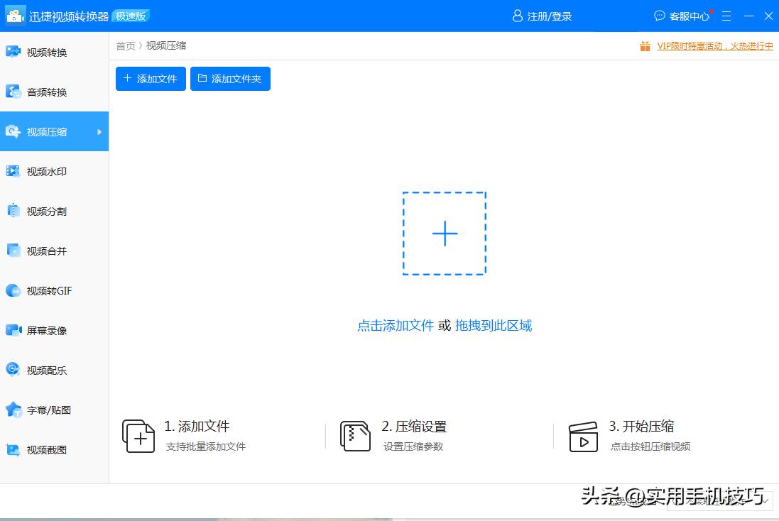Go to 首页 via breadcrumb
Viewport: 779px width, 521px height.
coord(125,45)
